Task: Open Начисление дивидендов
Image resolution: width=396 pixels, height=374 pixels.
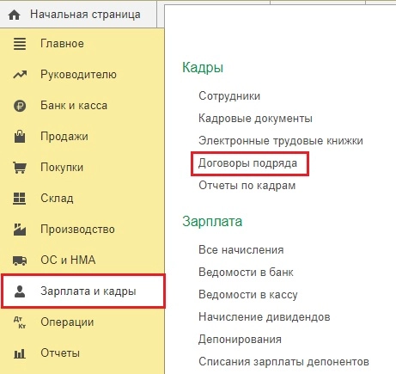Action: [265, 317]
